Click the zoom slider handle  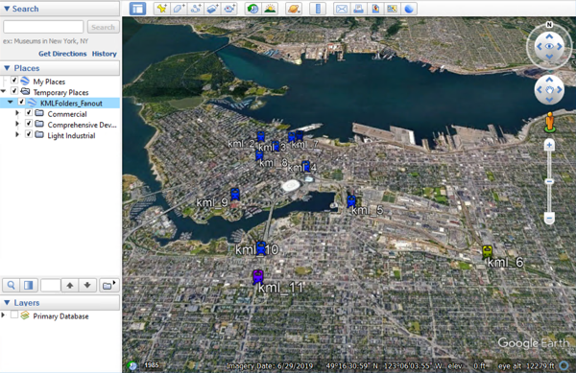point(549,181)
